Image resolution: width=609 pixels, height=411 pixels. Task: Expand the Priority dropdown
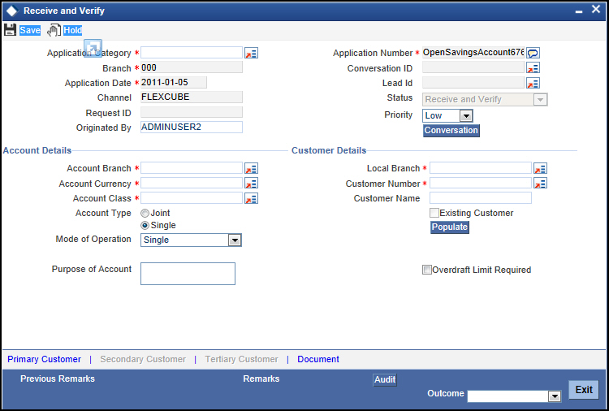466,116
